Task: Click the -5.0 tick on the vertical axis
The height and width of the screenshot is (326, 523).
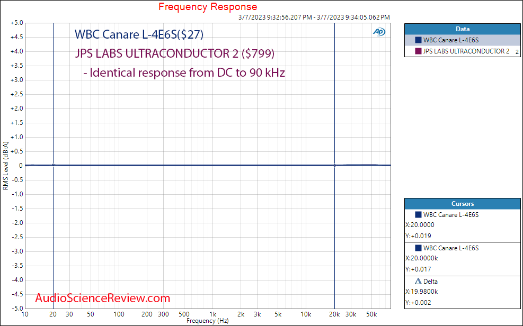Action: tap(16, 309)
